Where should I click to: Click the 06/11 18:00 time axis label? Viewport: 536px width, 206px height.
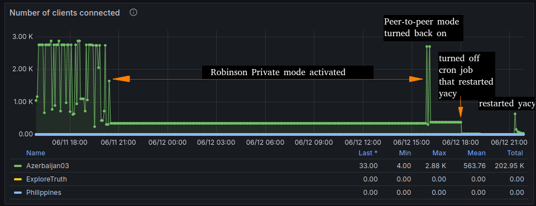click(x=70, y=142)
